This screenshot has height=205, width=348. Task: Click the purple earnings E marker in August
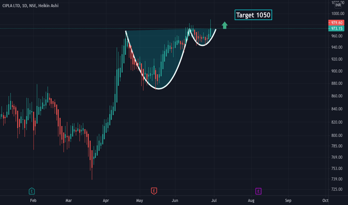[x=258, y=191]
